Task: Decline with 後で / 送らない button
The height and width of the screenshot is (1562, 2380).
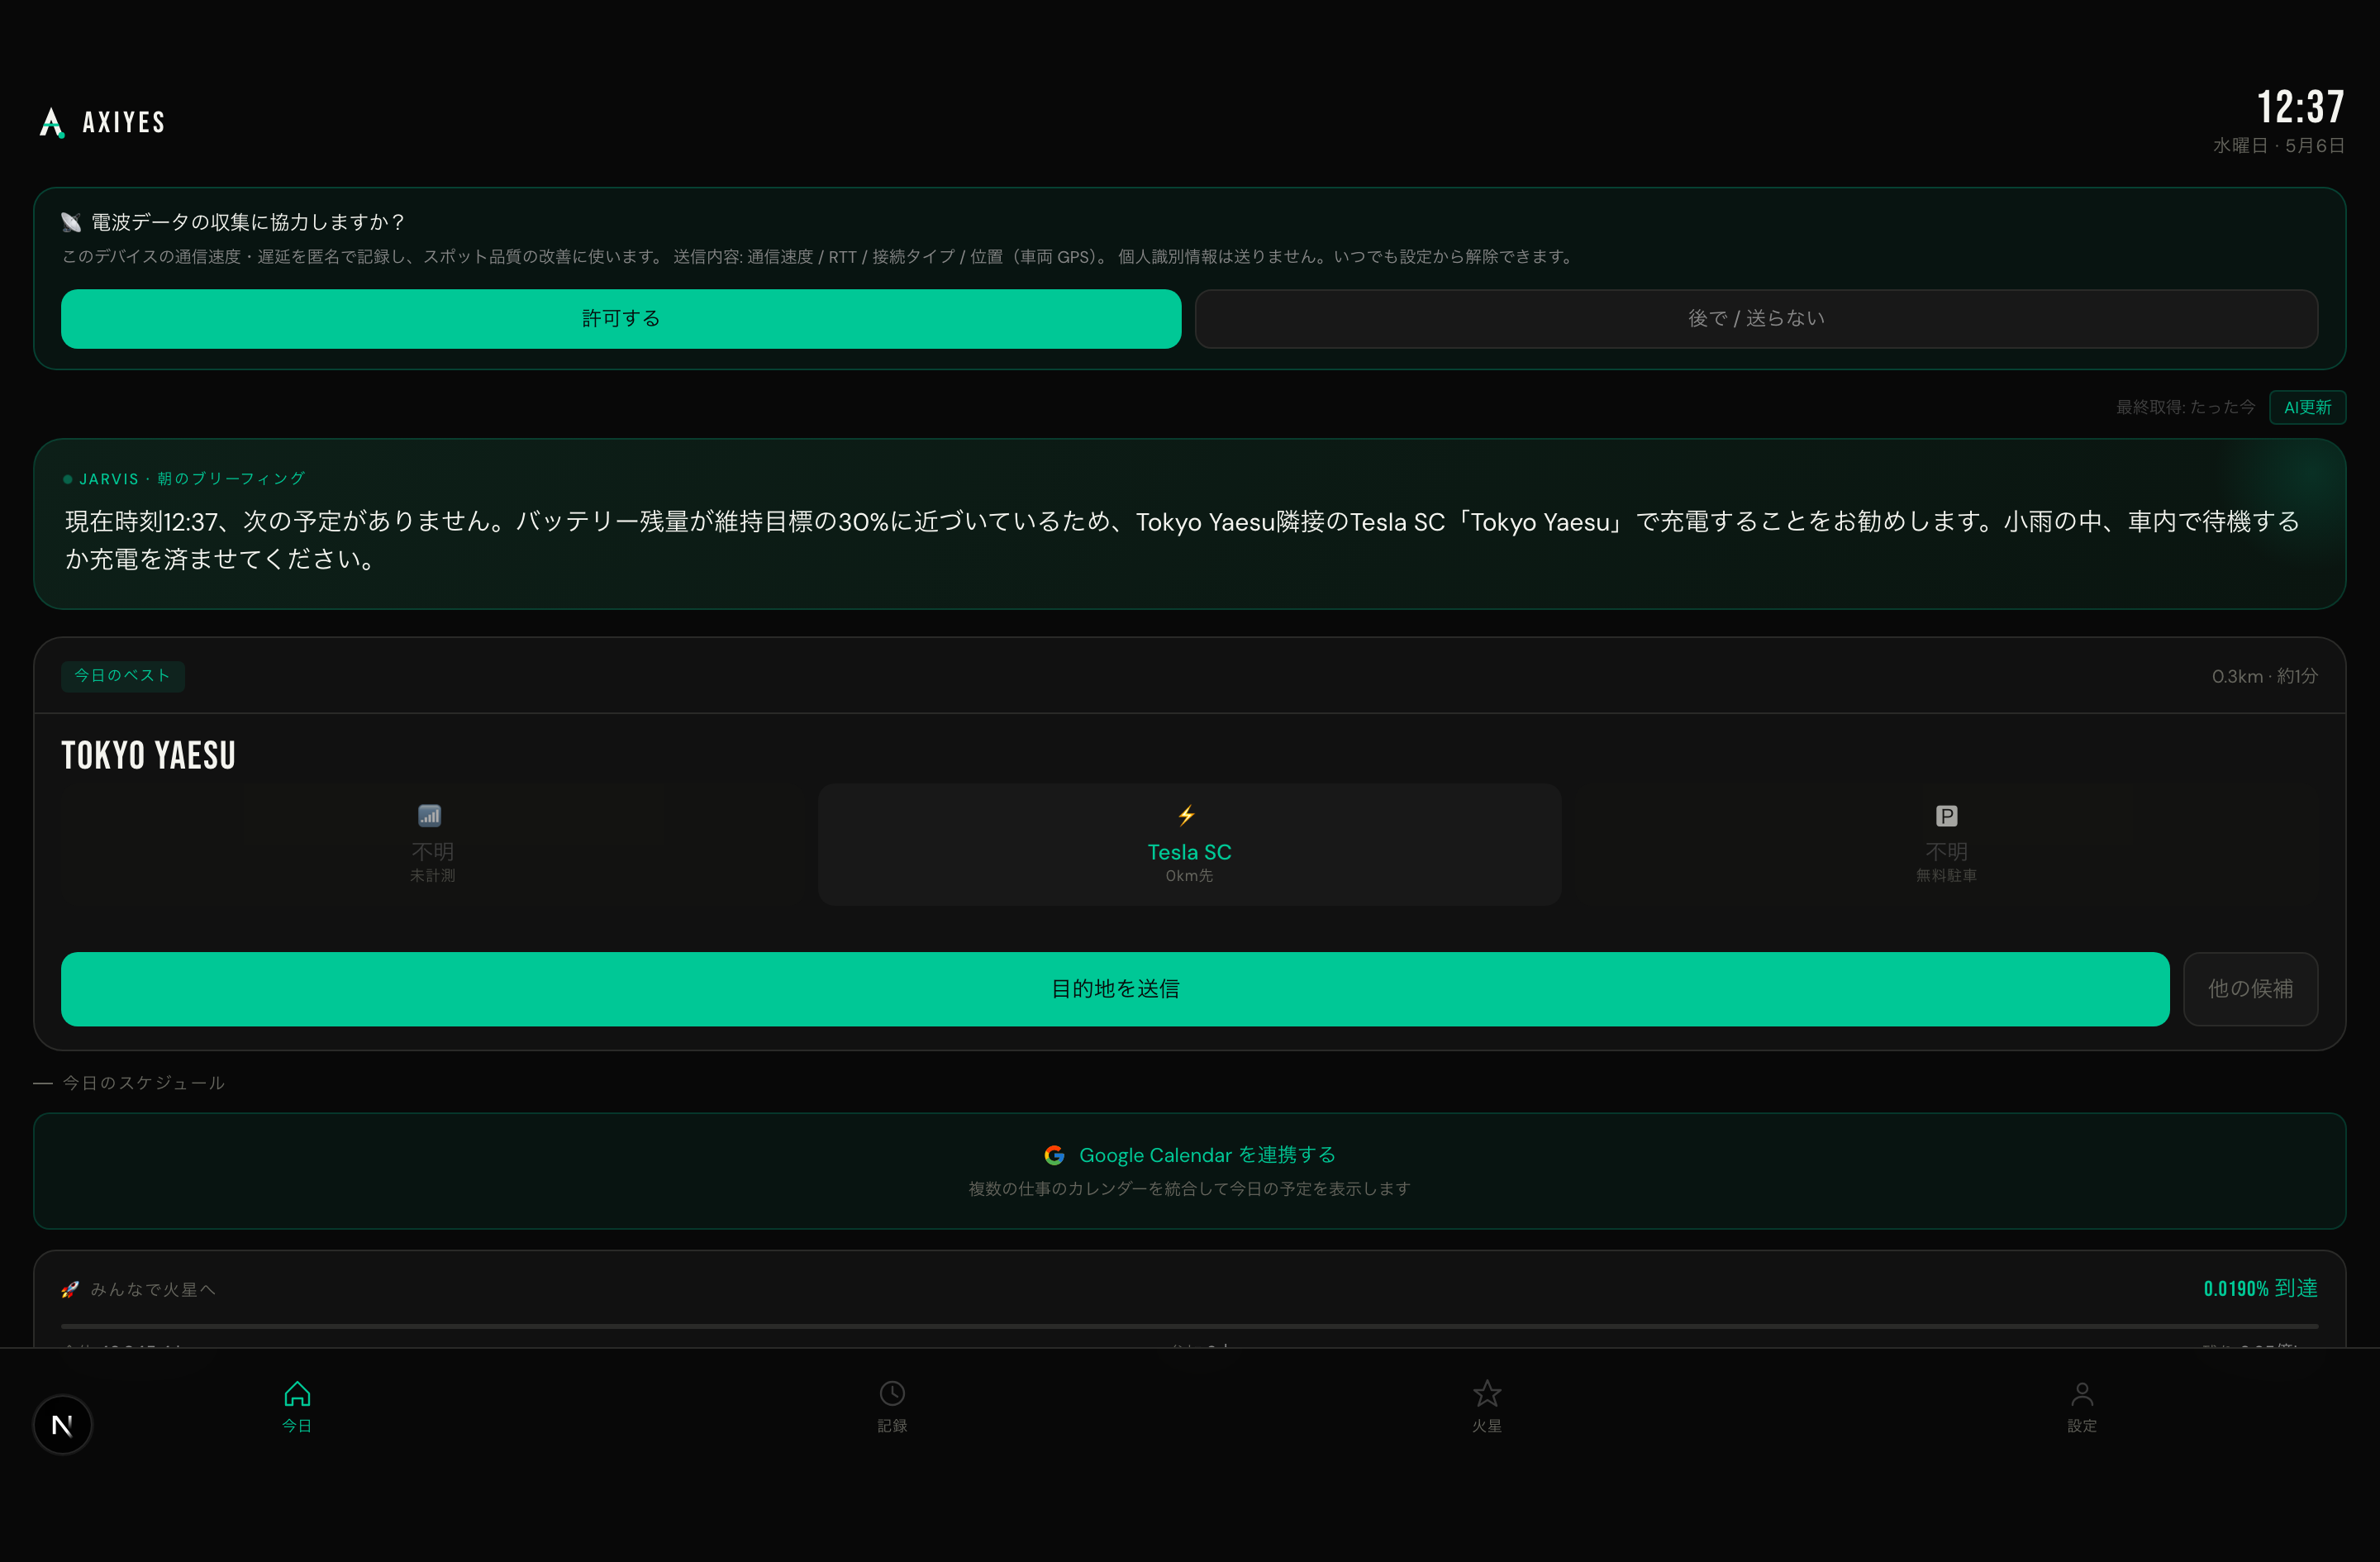Action: 1756,319
